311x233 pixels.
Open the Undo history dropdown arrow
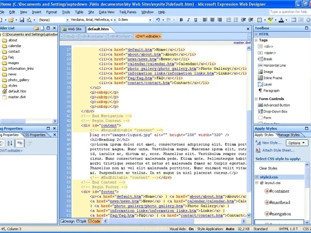click(x=163, y=20)
